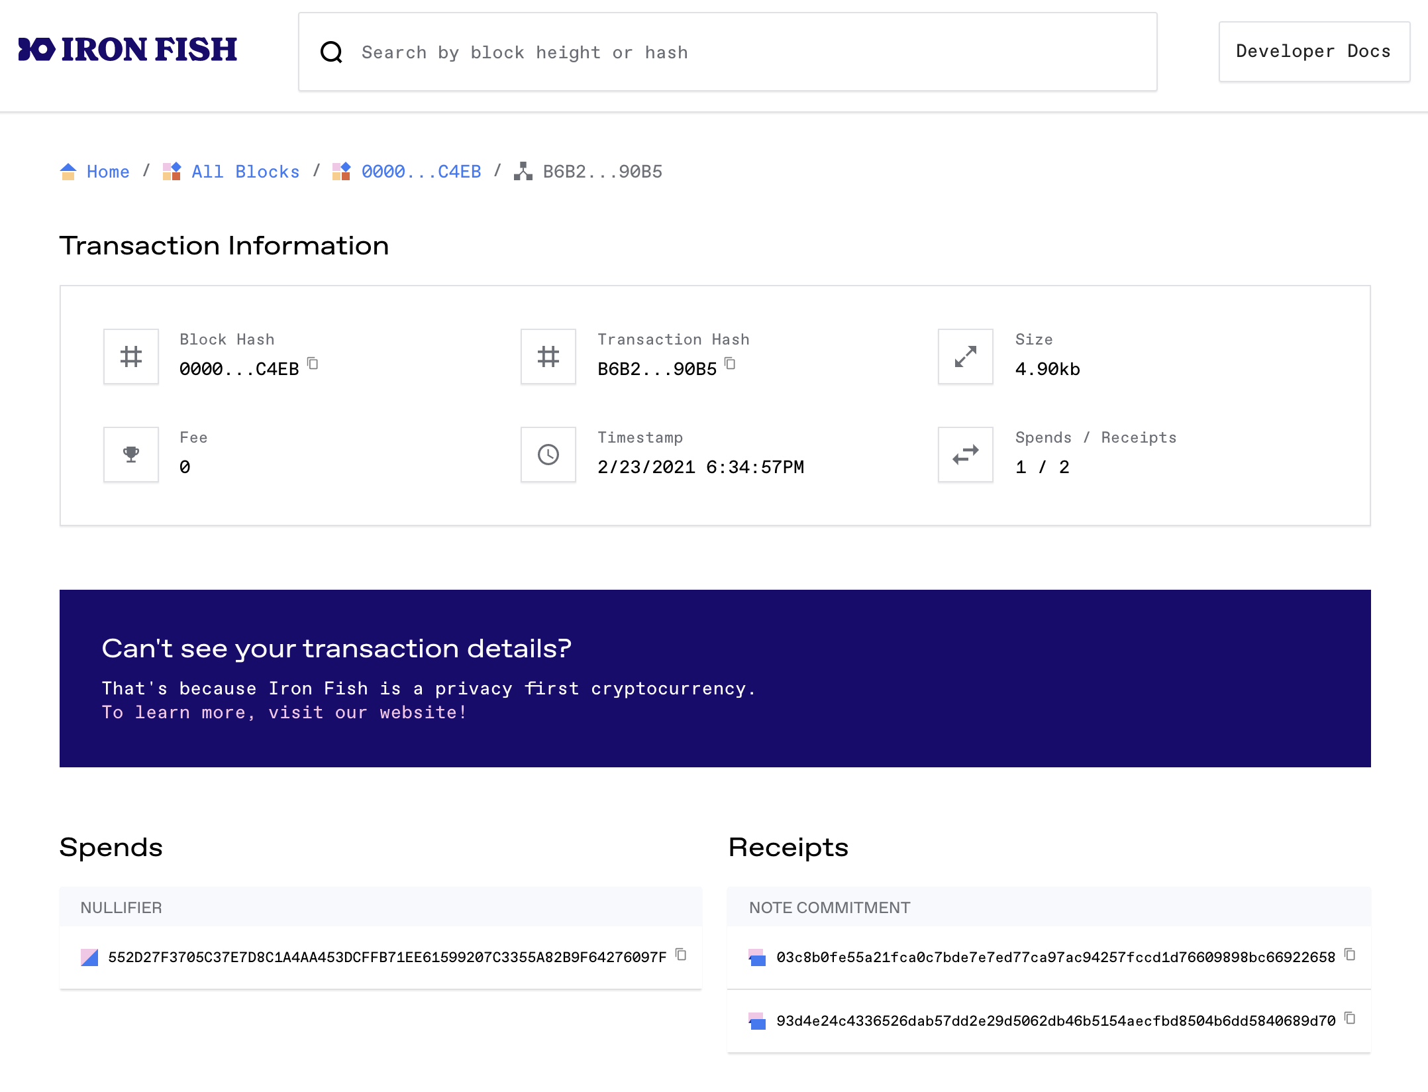This screenshot has height=1092, width=1428.
Task: Copy the second note commitment hash
Action: click(1350, 1018)
